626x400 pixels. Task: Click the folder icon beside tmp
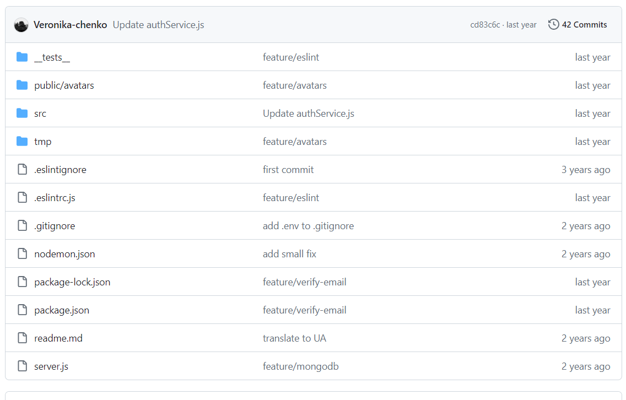[x=22, y=141]
